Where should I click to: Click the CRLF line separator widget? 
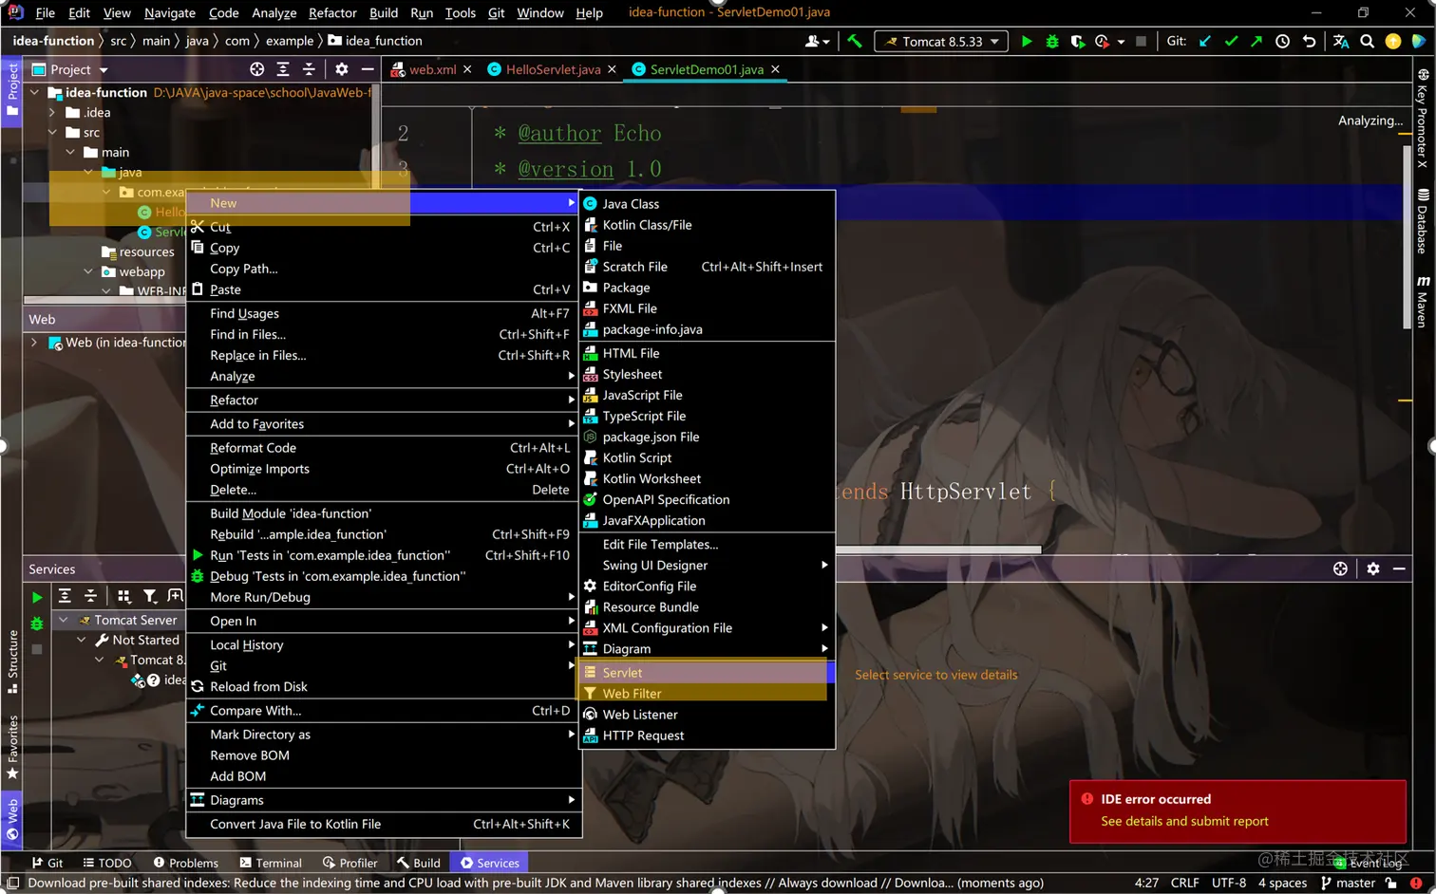click(1184, 883)
